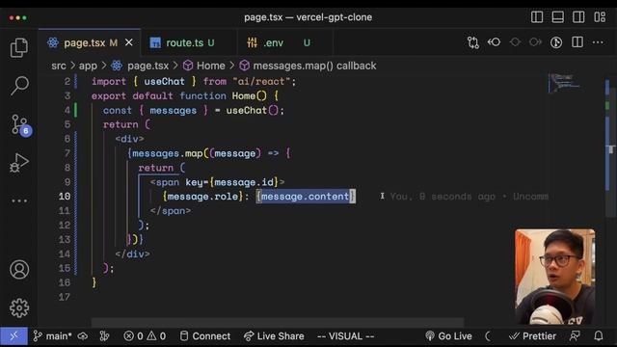The image size is (617, 347).
Task: Open the Run and Debug view
Action: (x=19, y=163)
